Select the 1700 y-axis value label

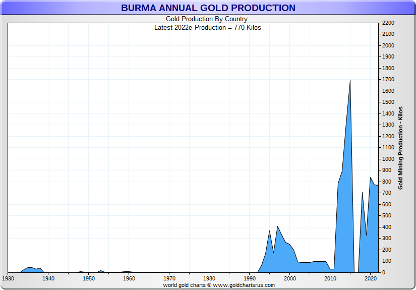pos(388,80)
